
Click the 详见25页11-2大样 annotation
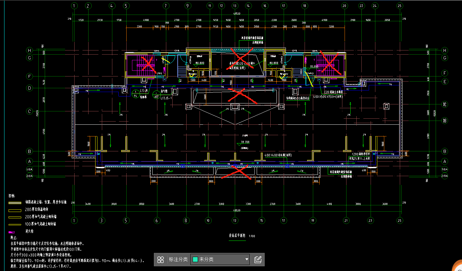359,158
